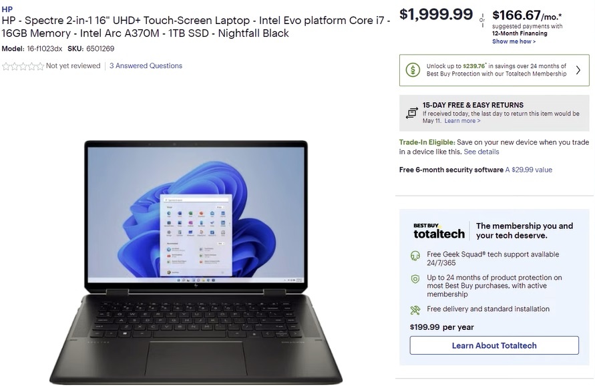
Task: Expand the Totaltech savings chevron arrow
Action: tap(578, 70)
